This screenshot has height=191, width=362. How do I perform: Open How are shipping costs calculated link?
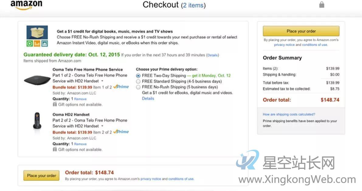289,114
